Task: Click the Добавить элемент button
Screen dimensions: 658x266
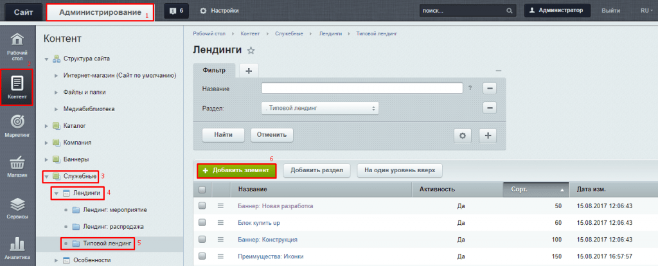Action: tap(237, 171)
